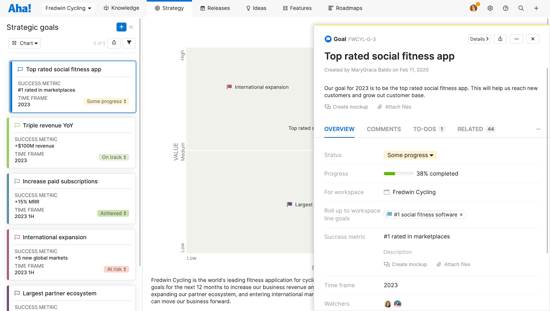The height and width of the screenshot is (311, 550).
Task: Collapse the Strategic goals panel
Action: pyautogui.click(x=131, y=27)
